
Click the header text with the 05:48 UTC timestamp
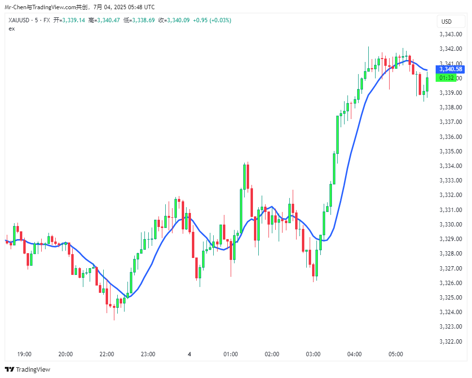(80, 7)
